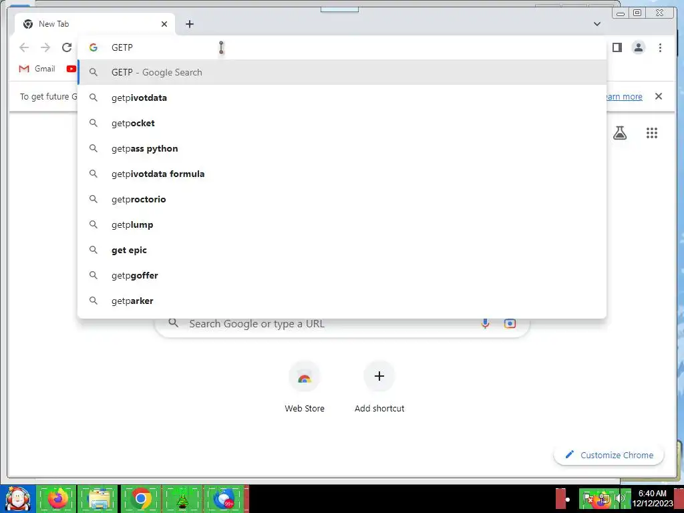Image resolution: width=684 pixels, height=513 pixels.
Task: Open the Gmail bookmark
Action: pos(37,69)
